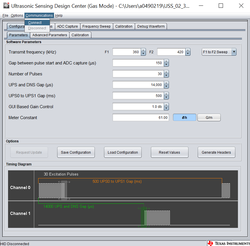This screenshot has height=246, width=250.
Task: Increase F1 frequency using its up arrow stepper
Action: (x=143, y=50)
